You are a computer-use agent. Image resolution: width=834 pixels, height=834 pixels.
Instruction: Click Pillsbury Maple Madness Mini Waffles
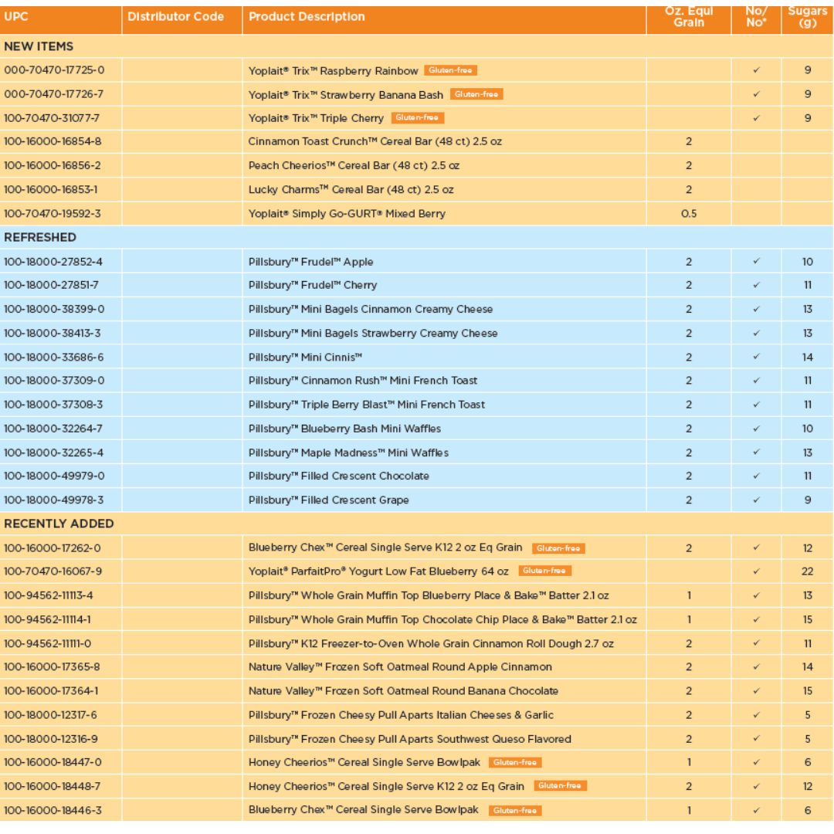pos(348,453)
